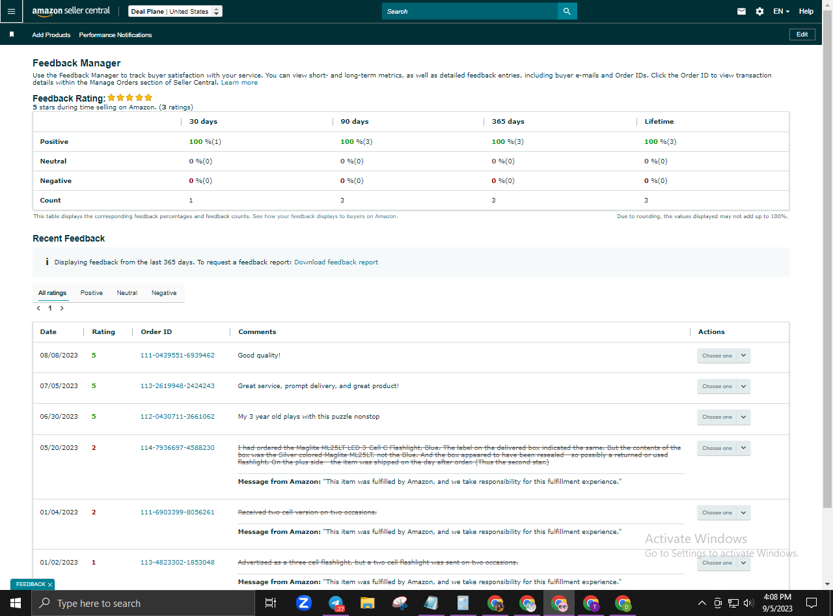Select the All ratings tab
This screenshot has height=616, width=833.
coord(52,293)
